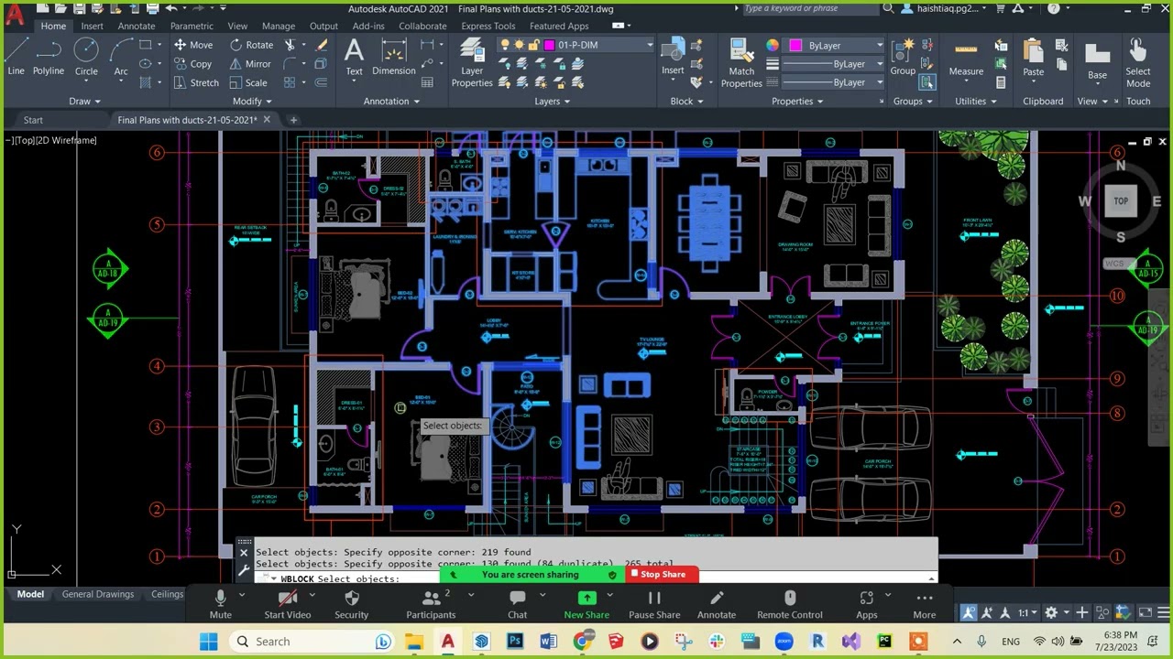Click the Paste clipboard icon
Image resolution: width=1173 pixels, height=659 pixels.
[1033, 57]
